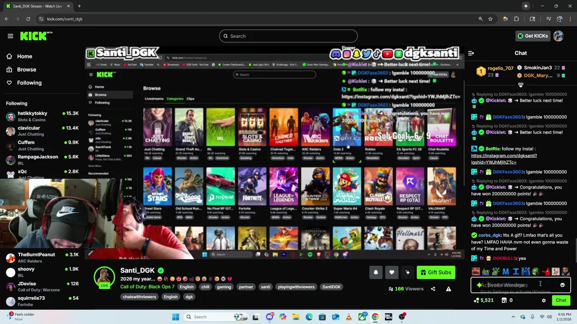
Task: Click the address bar URL kick.com/santi_dgk
Action: [x=65, y=19]
